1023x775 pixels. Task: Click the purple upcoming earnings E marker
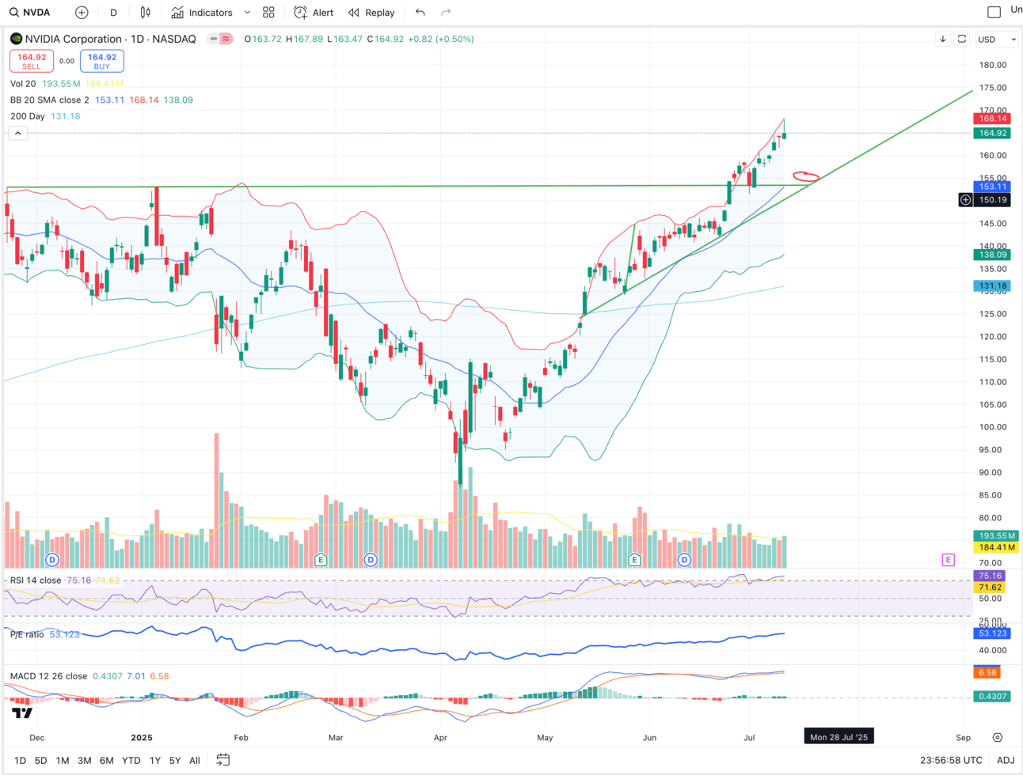(948, 560)
